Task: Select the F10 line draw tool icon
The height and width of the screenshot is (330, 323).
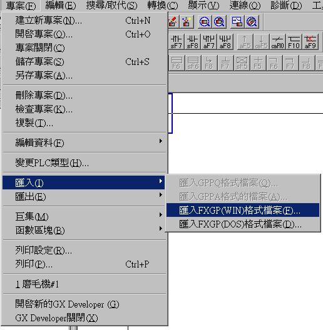Action: pyautogui.click(x=294, y=42)
